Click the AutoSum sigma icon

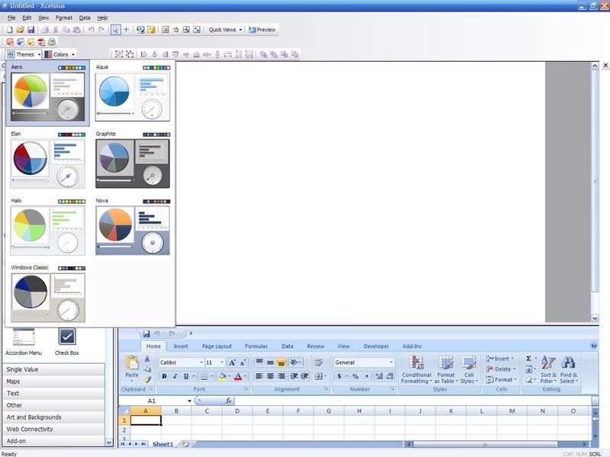528,359
